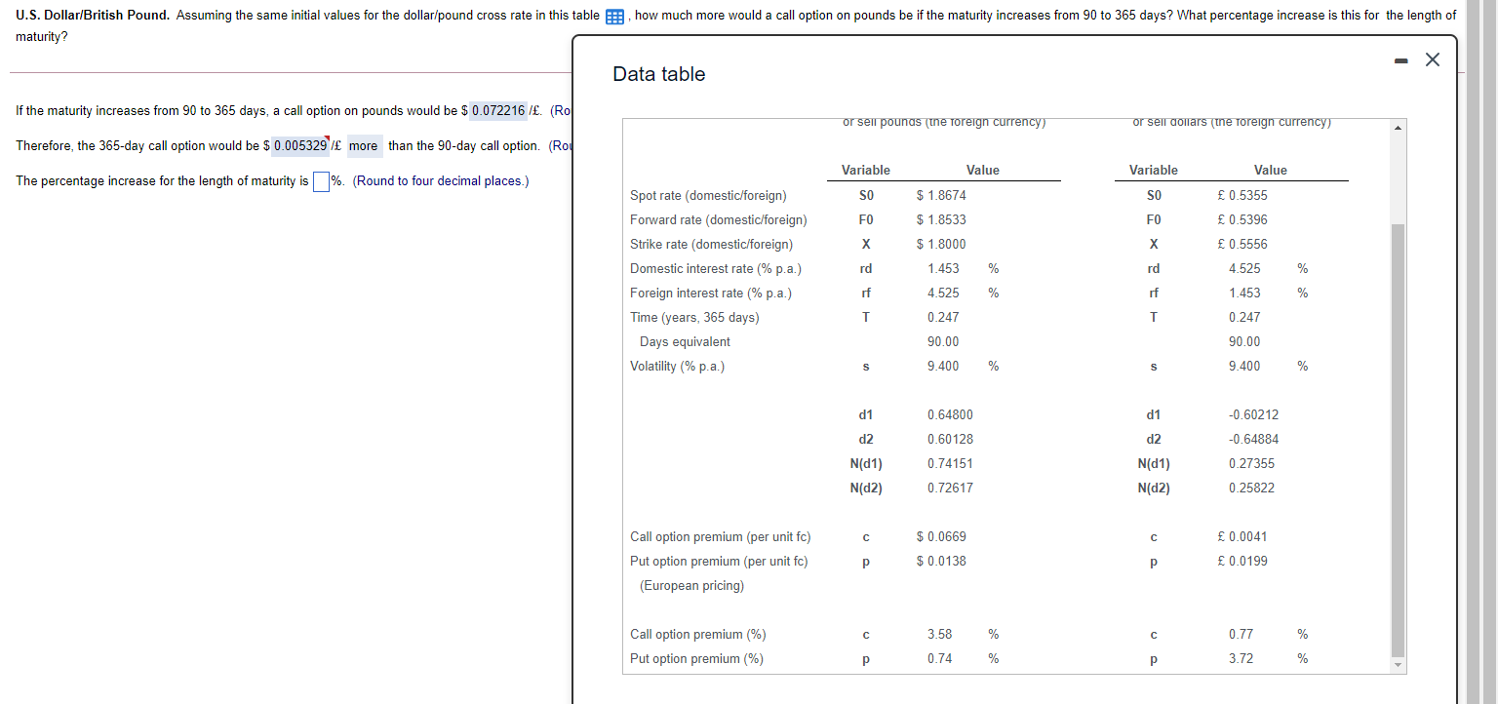Click the spot rate value $ 1.8674

[x=942, y=196]
